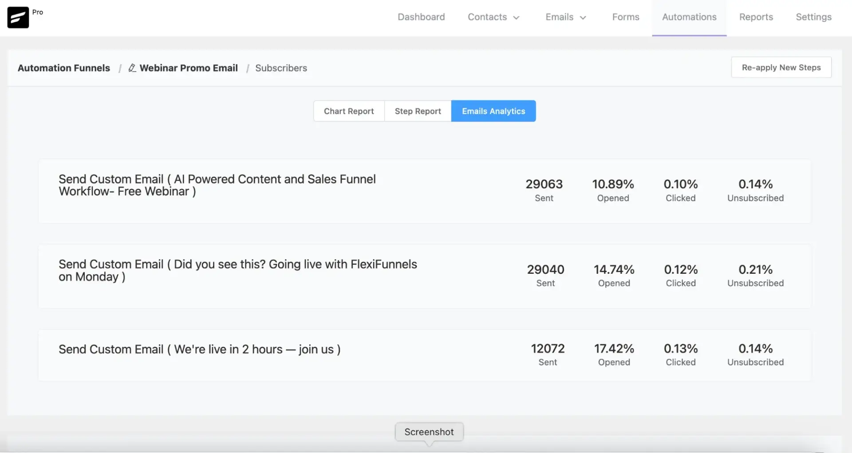Click the pencil edit icon beside Webinar Promo Email
This screenshot has width=852, height=453.
[x=131, y=68]
